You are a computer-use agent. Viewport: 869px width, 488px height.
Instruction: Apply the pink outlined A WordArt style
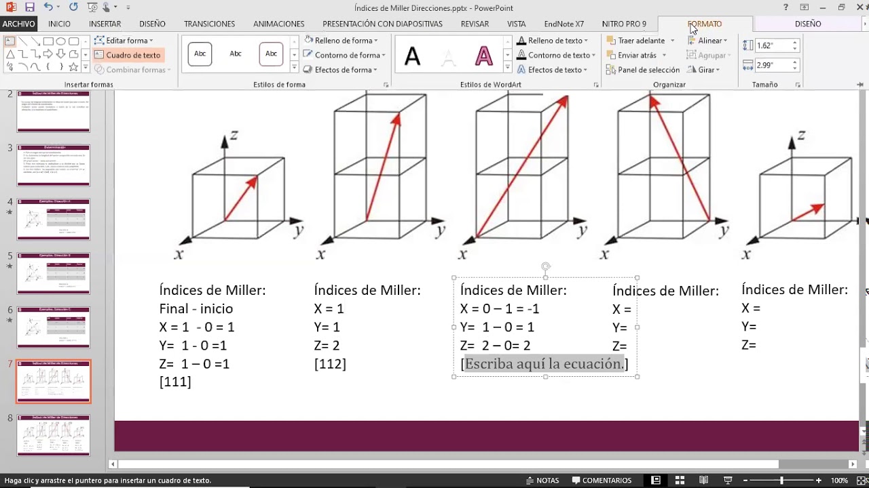(x=483, y=56)
